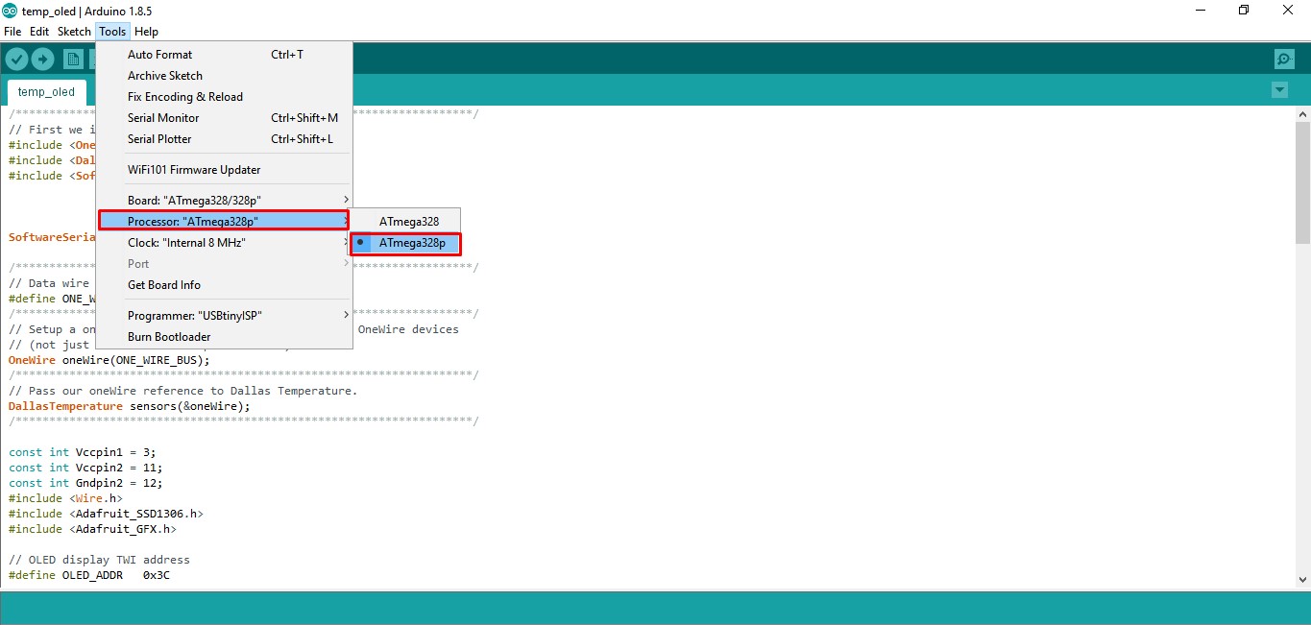The image size is (1311, 625).
Task: Click the Arduino logo in title bar
Action: pyautogui.click(x=10, y=11)
